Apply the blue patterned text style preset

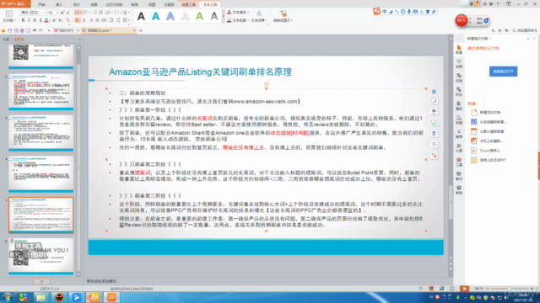[170, 16]
